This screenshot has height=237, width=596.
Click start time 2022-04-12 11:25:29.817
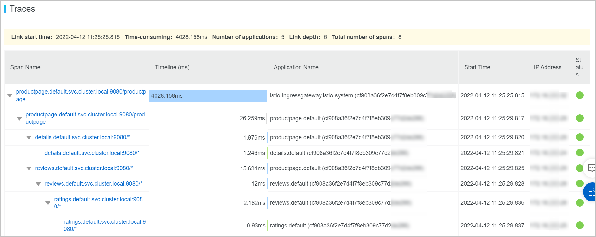pyautogui.click(x=492, y=118)
